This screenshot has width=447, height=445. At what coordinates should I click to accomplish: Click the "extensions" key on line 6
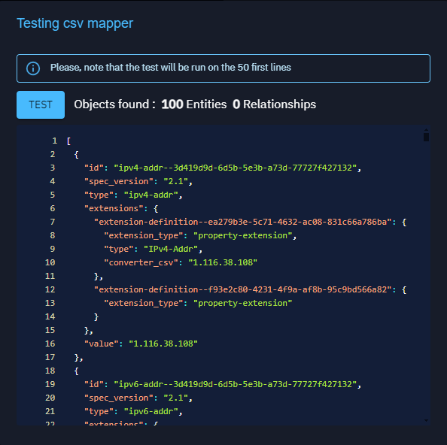point(114,208)
